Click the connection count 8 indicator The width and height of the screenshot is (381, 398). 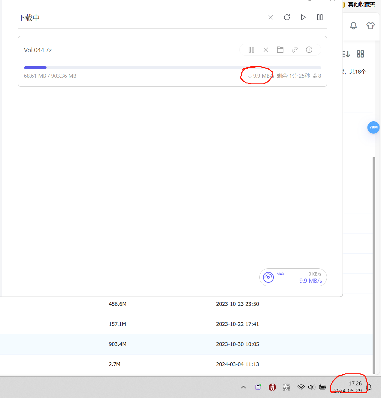pos(317,76)
